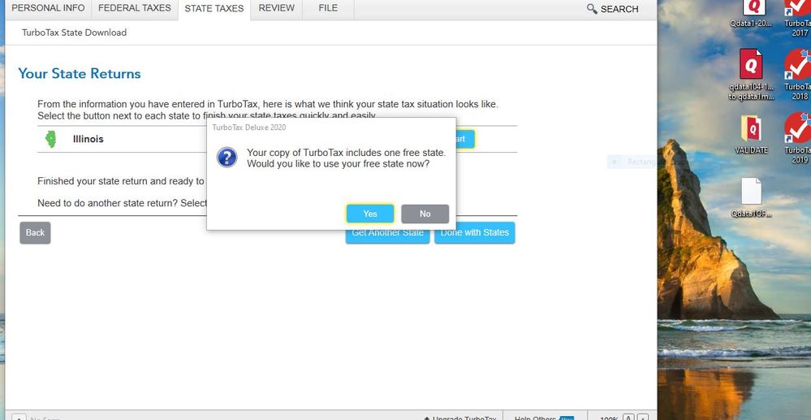Click the TurboTax Deluxe 2020 dialog title
Viewport: 811px width, 420px height.
(x=249, y=128)
